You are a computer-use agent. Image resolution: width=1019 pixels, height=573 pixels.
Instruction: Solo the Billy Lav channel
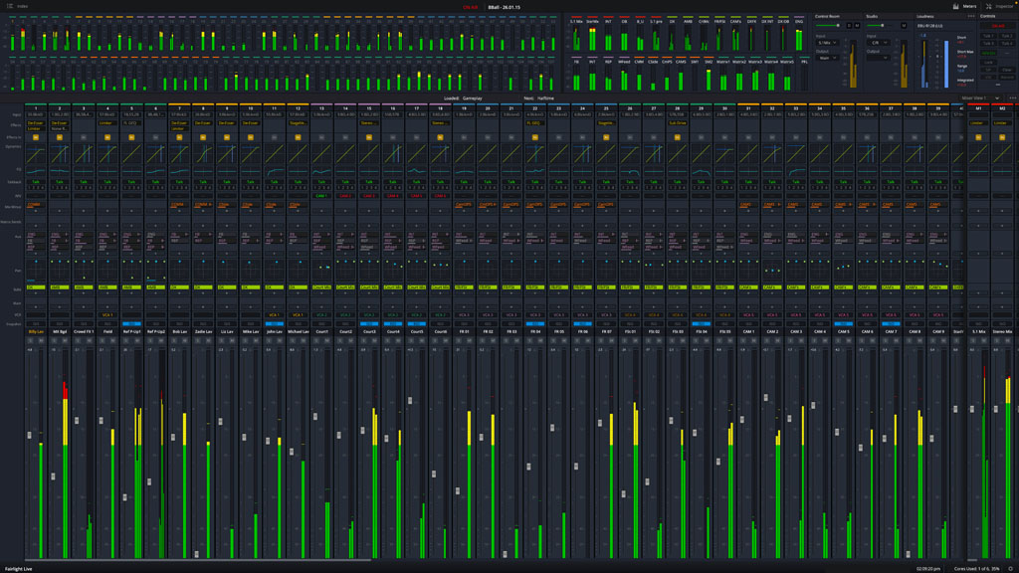point(31,340)
